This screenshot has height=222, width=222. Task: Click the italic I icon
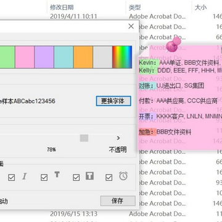25,176
